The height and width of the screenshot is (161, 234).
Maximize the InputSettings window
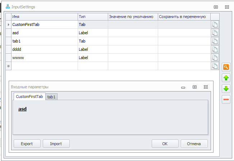[216, 7]
